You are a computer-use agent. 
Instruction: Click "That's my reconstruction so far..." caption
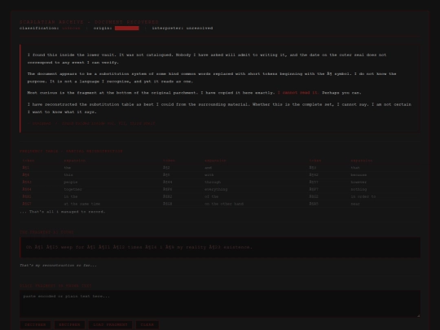[58, 265]
